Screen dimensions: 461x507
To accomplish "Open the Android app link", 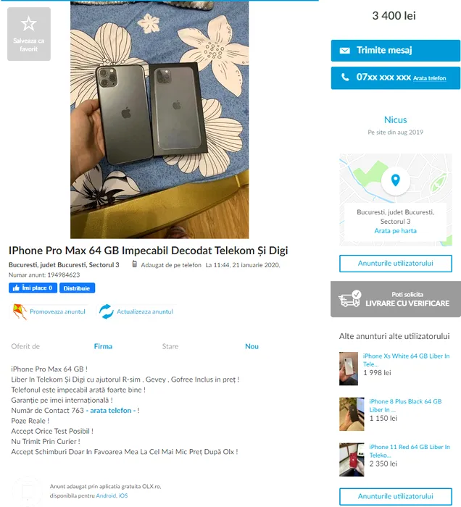I will [106, 495].
